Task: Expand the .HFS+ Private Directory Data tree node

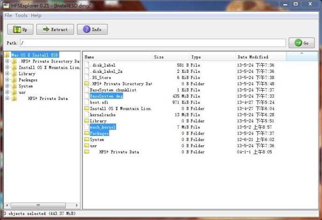Action: click(7, 61)
